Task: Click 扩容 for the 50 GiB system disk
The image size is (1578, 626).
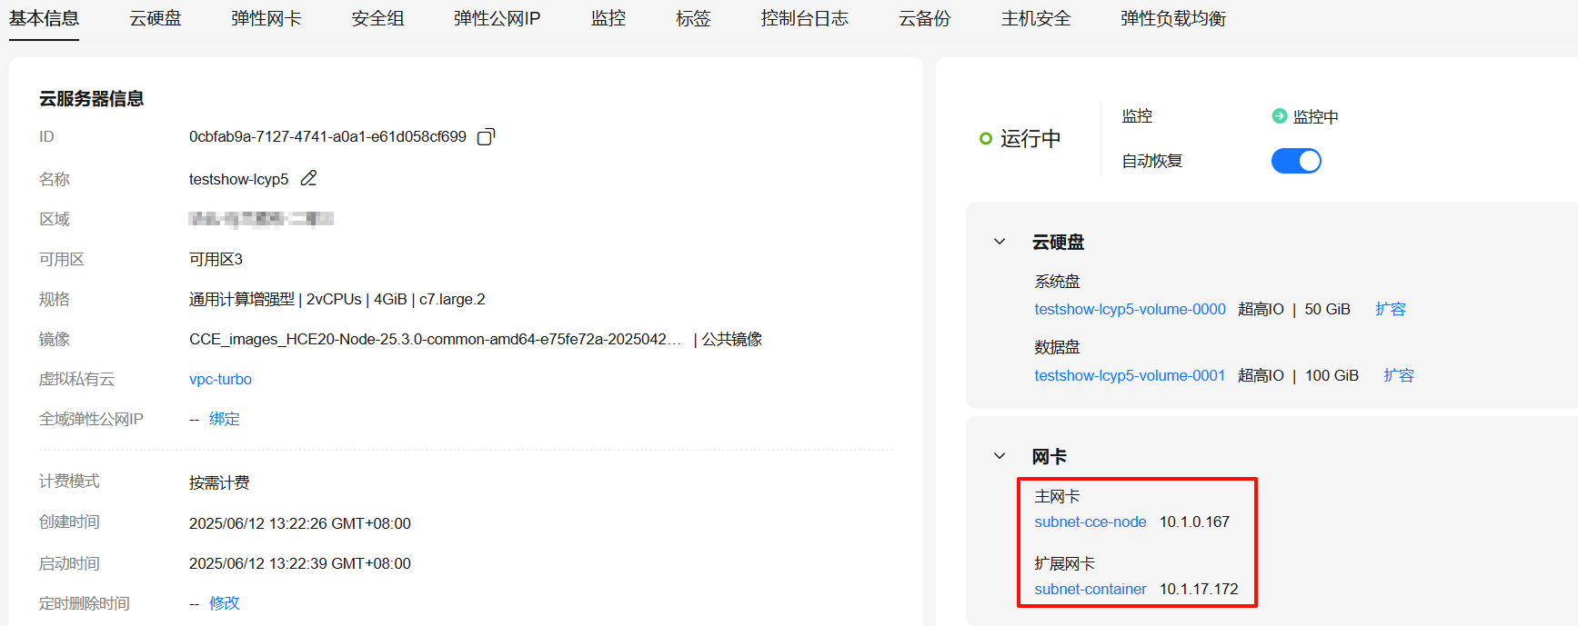Action: coord(1391,309)
